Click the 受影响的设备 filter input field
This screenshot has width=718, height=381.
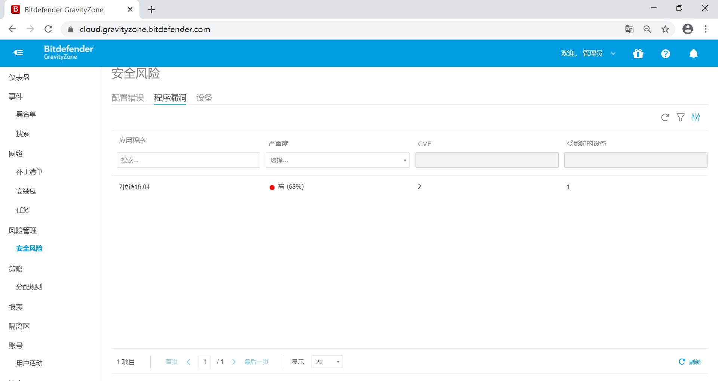pyautogui.click(x=636, y=160)
